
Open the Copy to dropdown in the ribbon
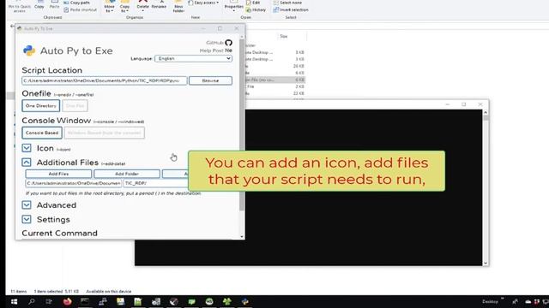click(124, 7)
